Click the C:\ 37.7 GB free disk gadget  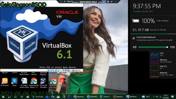coord(153,30)
